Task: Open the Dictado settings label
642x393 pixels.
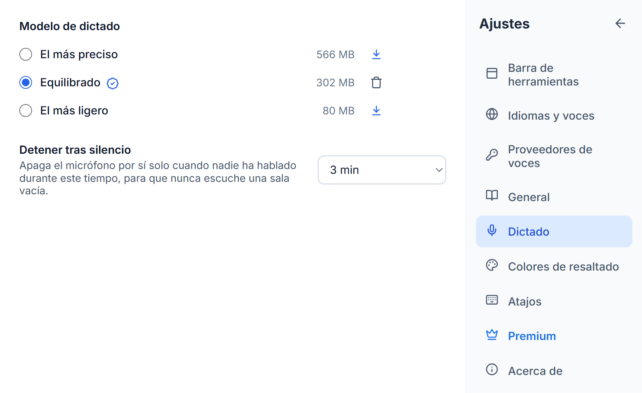Action: point(528,232)
